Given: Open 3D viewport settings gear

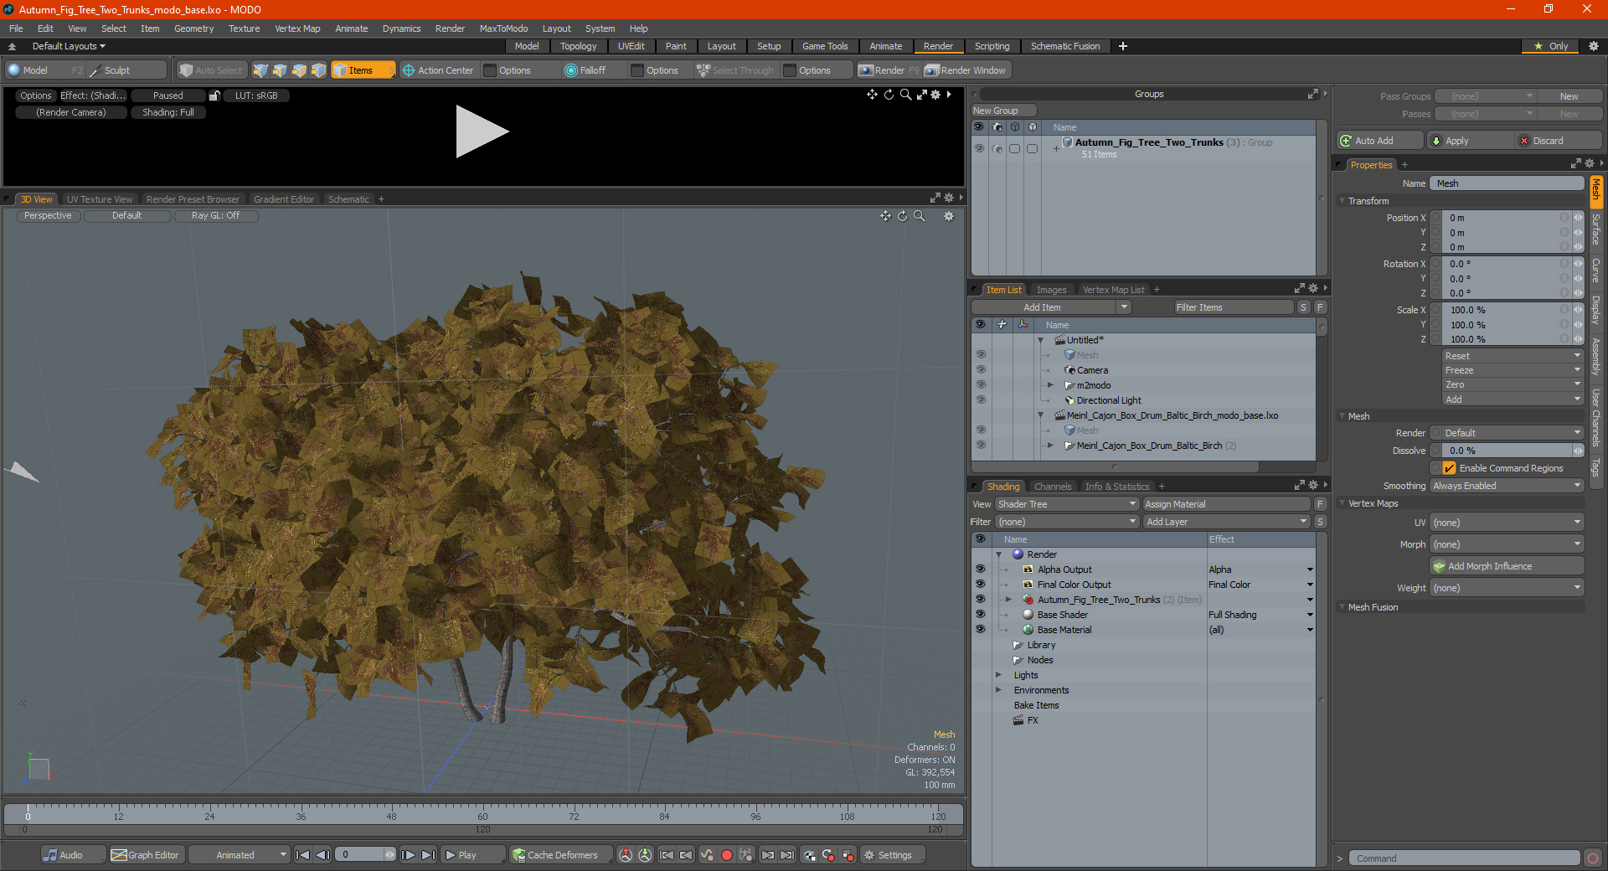Looking at the screenshot, I should point(949,216).
